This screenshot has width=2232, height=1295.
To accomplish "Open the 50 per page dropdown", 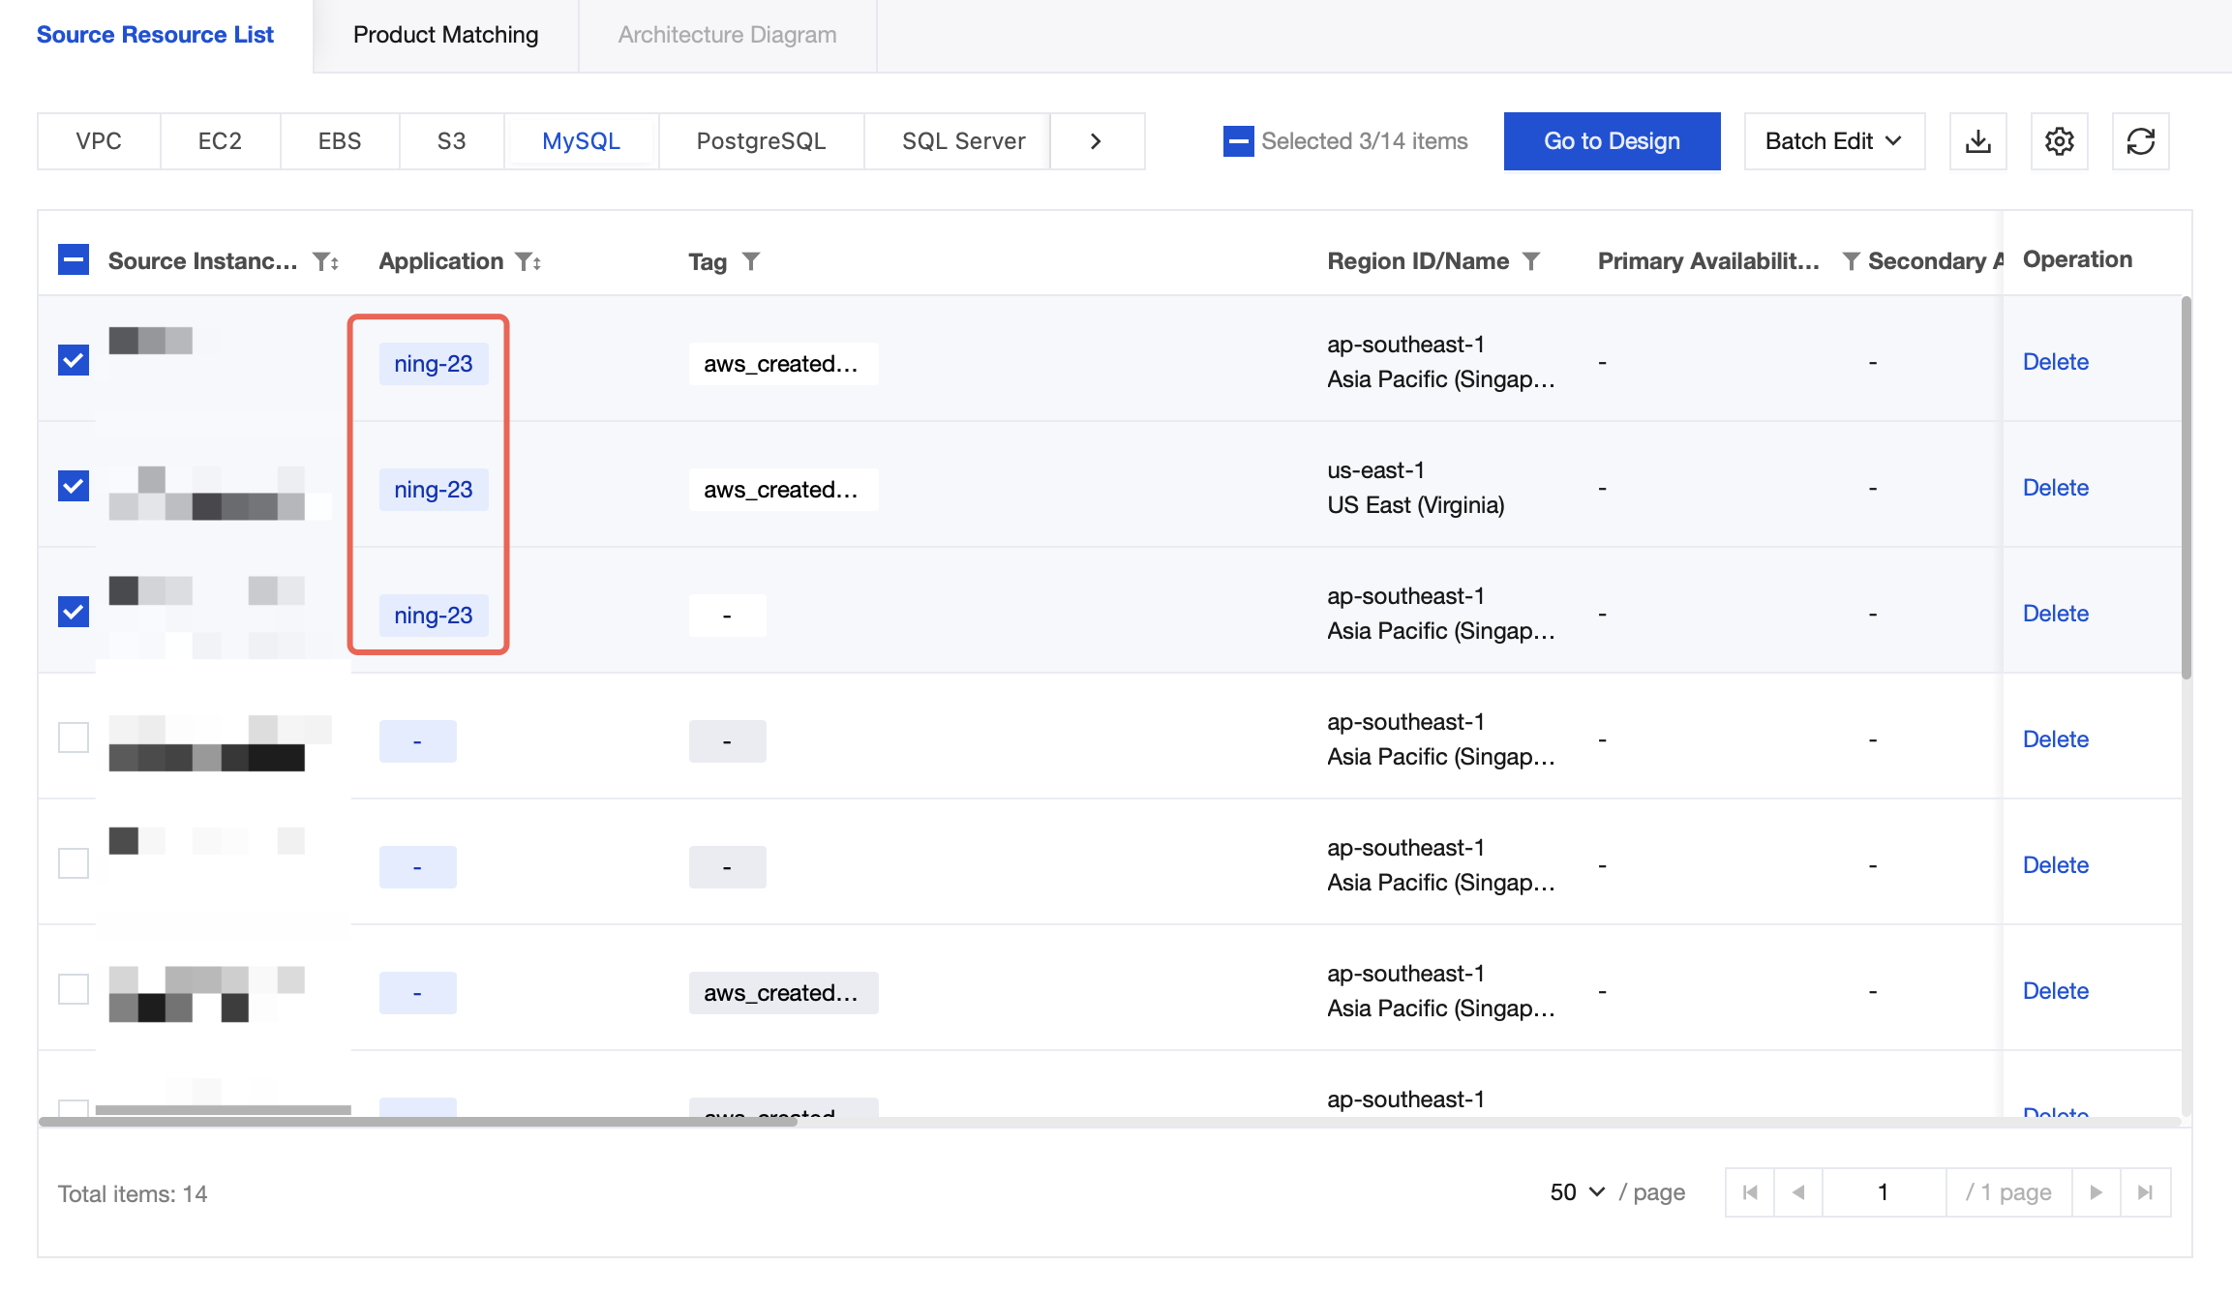I will [x=1577, y=1192].
